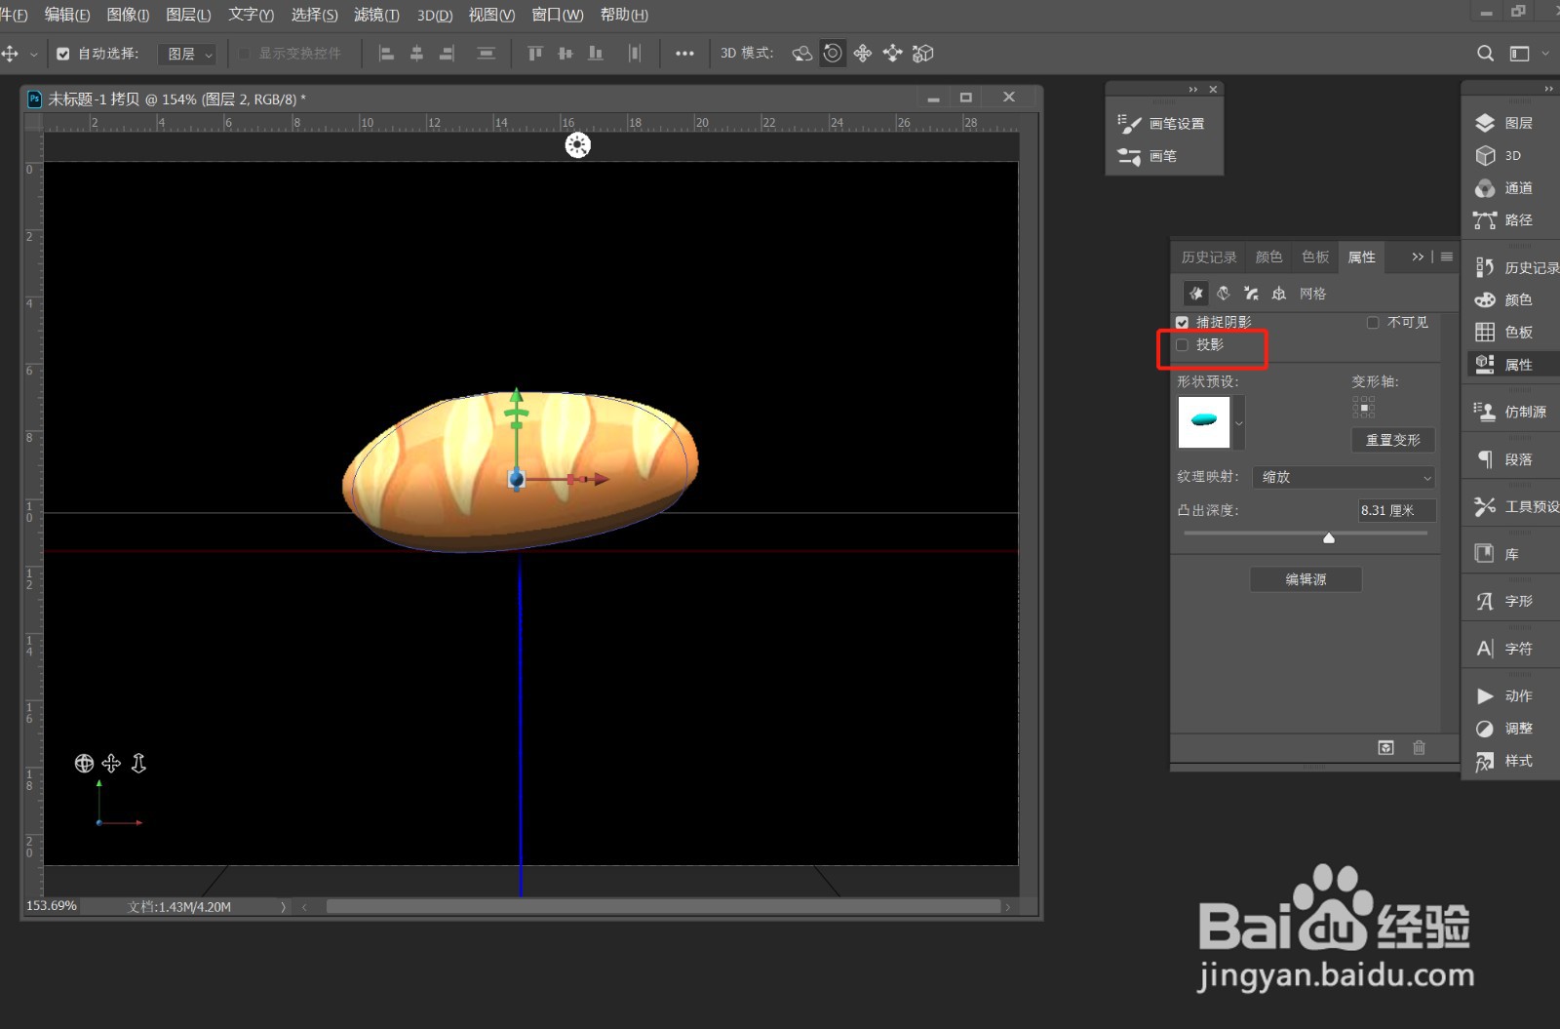1560x1029 pixels.
Task: Switch to the 历史记录 tab
Action: point(1209,257)
